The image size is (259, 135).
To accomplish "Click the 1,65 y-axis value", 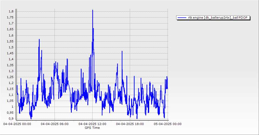I will tap(10, 29).
